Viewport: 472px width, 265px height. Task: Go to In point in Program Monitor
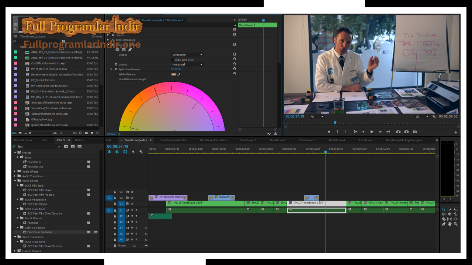point(355,132)
